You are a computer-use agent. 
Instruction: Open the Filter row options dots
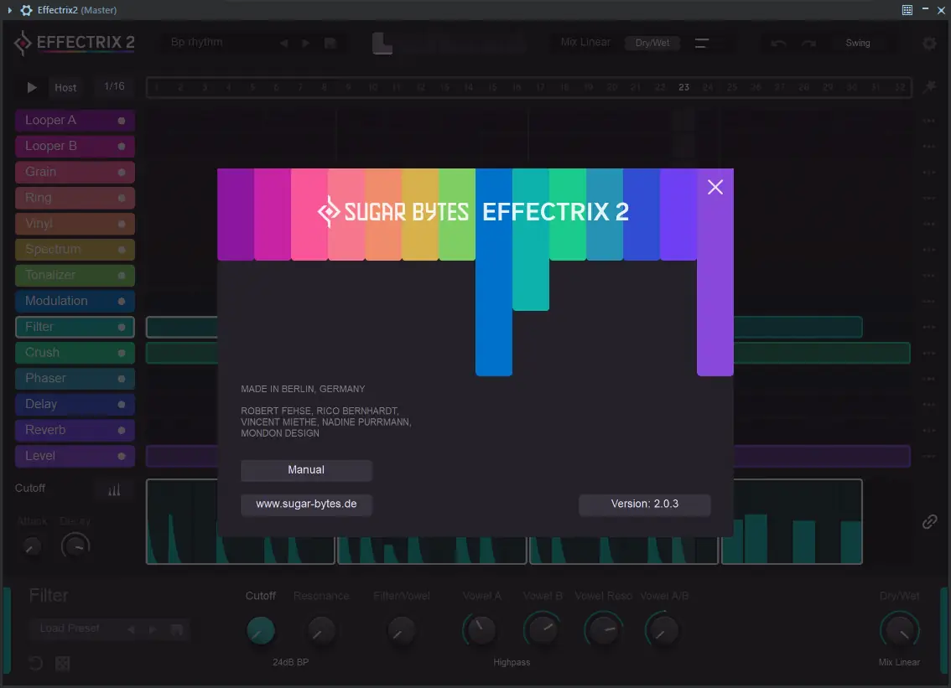pos(928,327)
